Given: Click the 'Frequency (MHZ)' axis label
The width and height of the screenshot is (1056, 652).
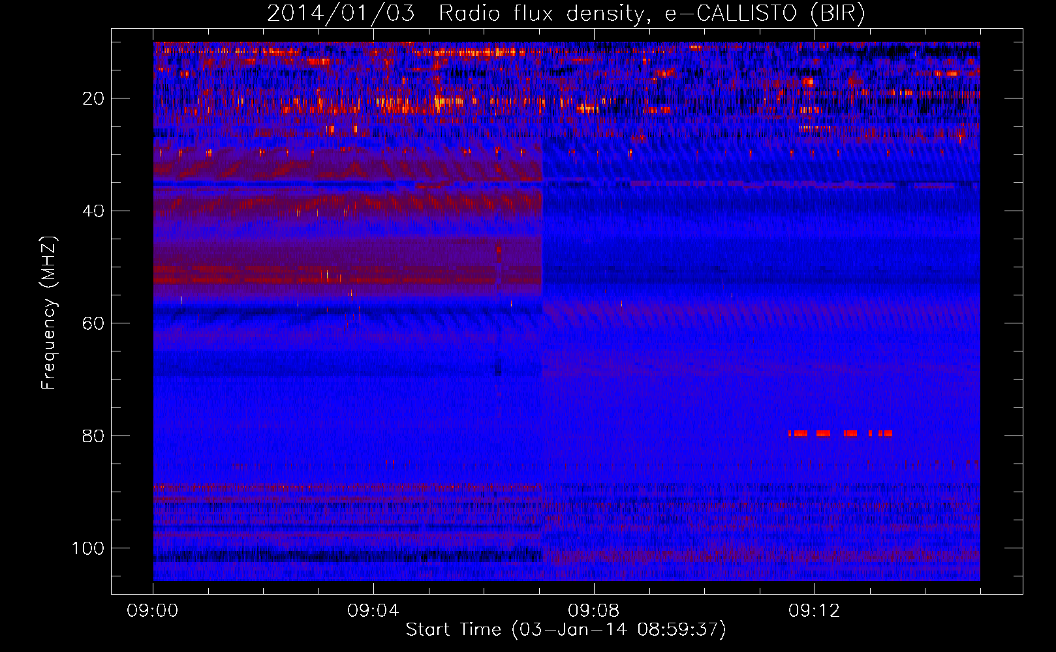Looking at the screenshot, I should pyautogui.click(x=49, y=313).
